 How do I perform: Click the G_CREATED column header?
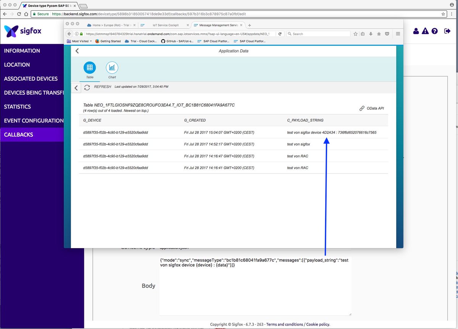195,120
